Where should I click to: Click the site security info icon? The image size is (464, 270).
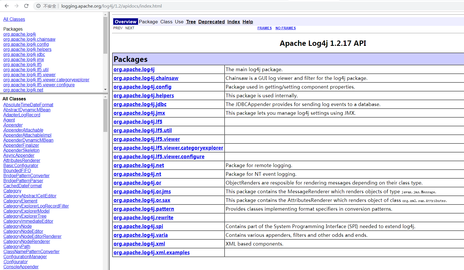39,6
